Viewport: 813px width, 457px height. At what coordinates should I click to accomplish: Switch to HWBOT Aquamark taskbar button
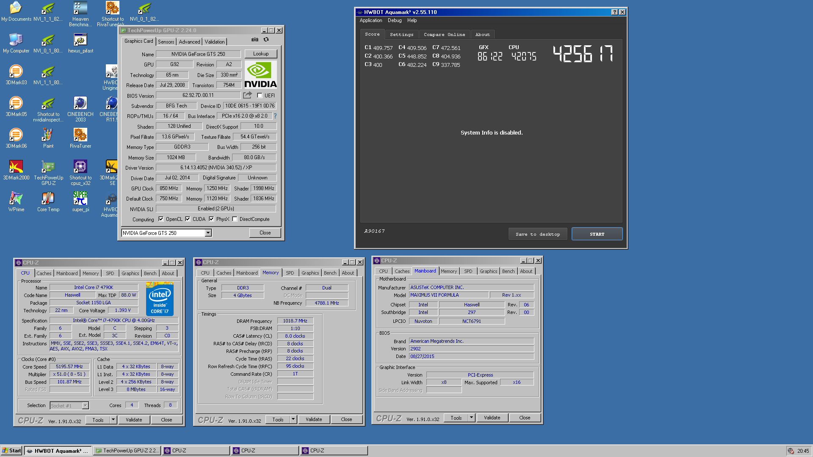(58, 451)
